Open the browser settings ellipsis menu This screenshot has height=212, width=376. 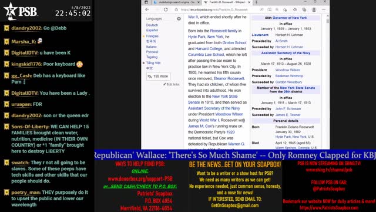click(x=324, y=9)
